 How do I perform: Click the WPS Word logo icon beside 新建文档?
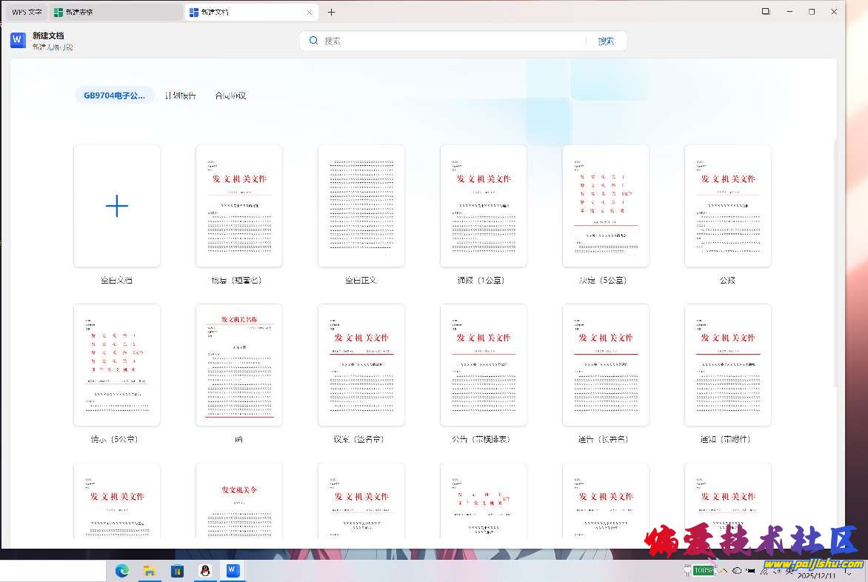[19, 41]
